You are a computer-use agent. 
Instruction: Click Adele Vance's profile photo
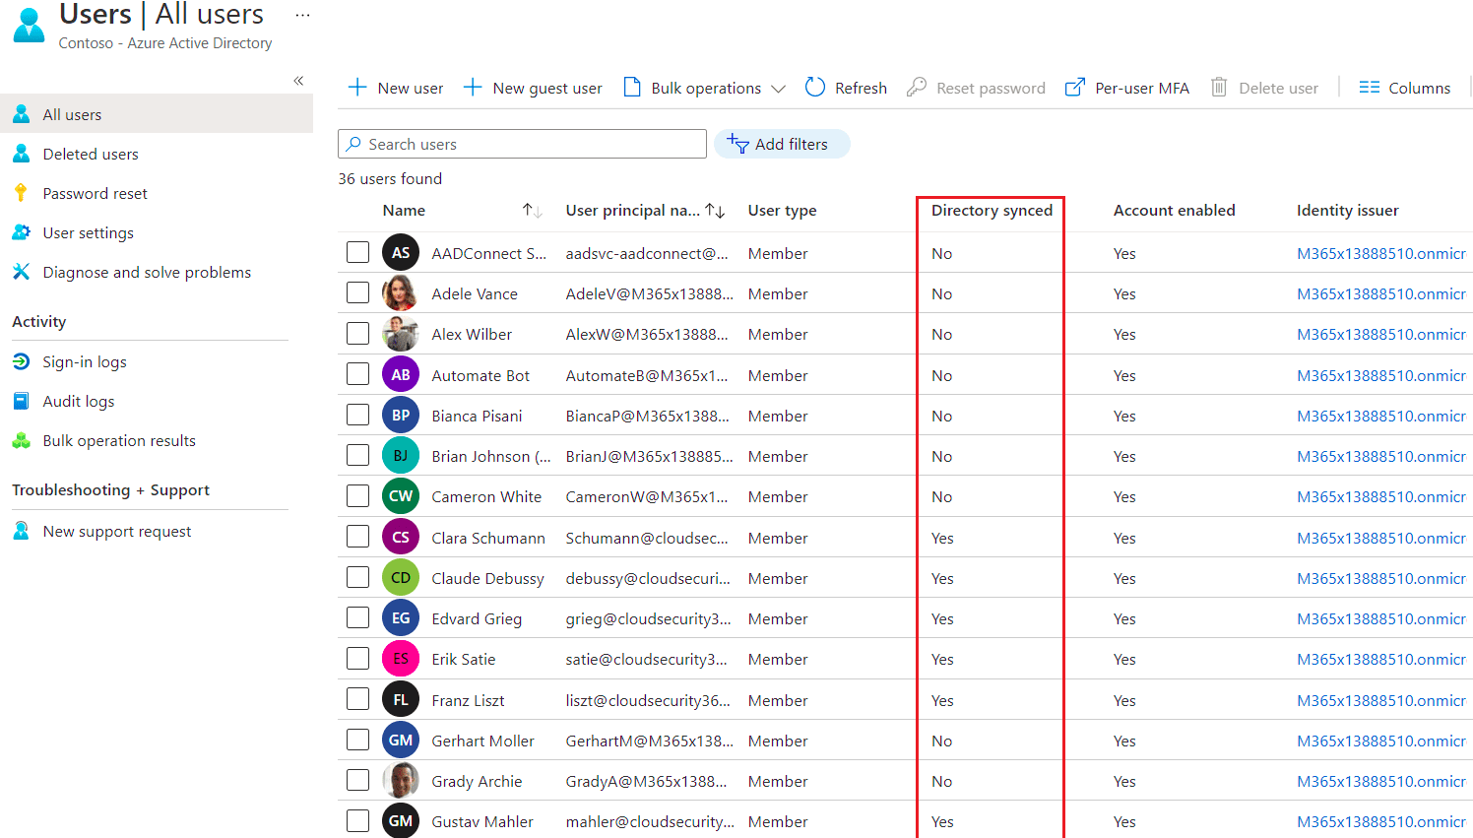pos(401,293)
